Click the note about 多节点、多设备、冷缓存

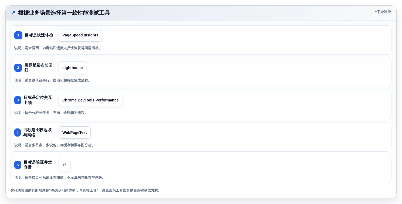point(55,145)
